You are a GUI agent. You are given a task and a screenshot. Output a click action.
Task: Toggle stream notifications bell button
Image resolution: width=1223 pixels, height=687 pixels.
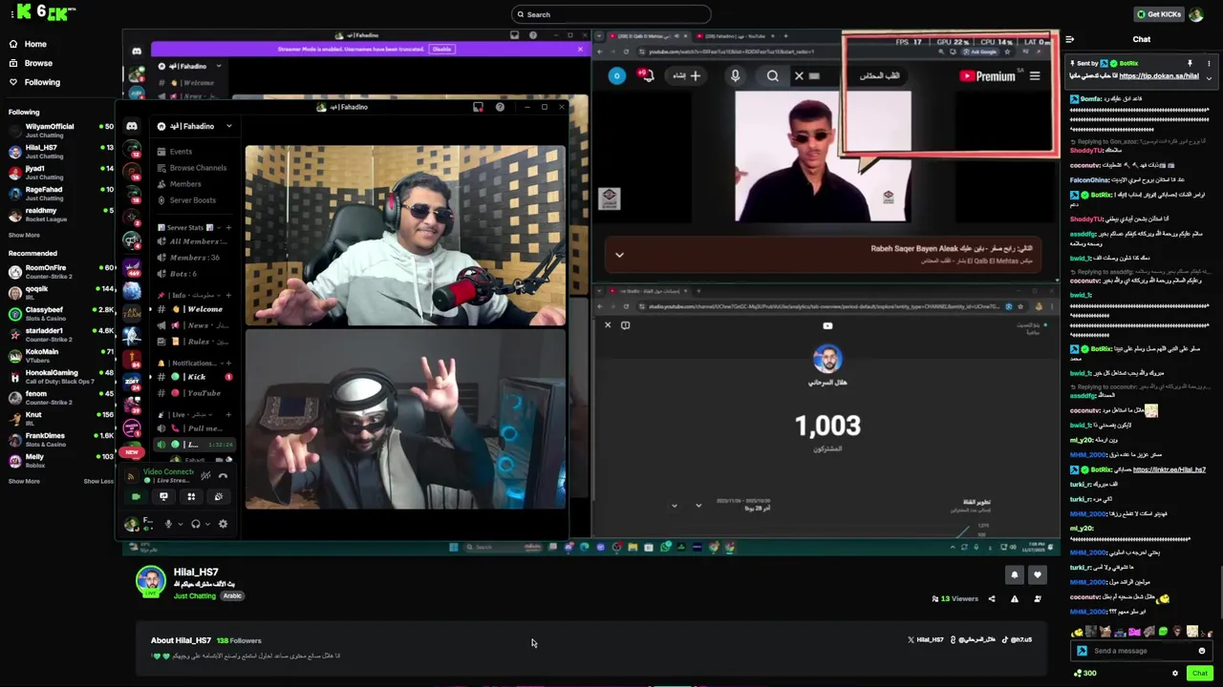(x=1014, y=575)
